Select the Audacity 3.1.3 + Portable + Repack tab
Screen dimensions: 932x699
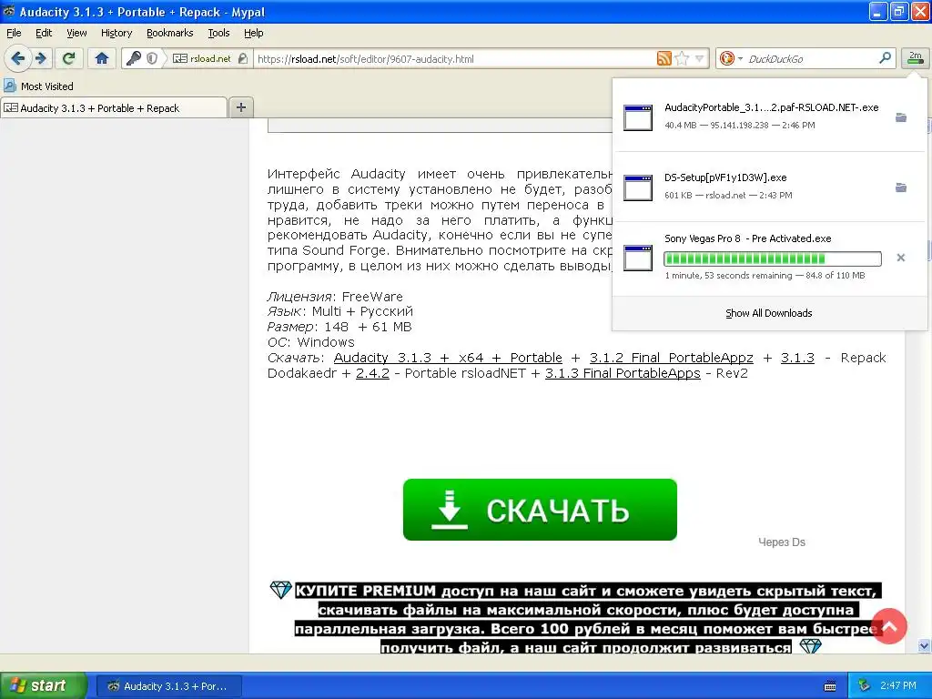pyautogui.click(x=114, y=107)
